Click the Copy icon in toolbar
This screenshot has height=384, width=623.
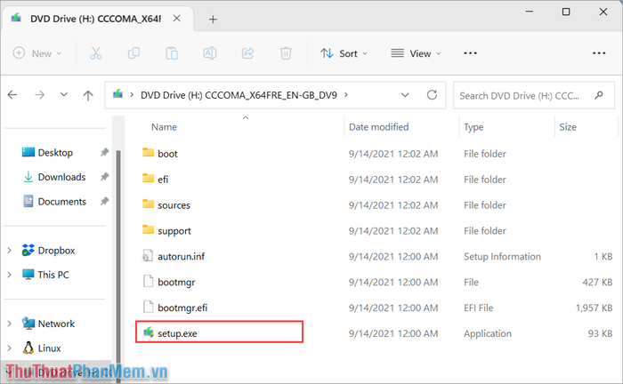point(133,53)
